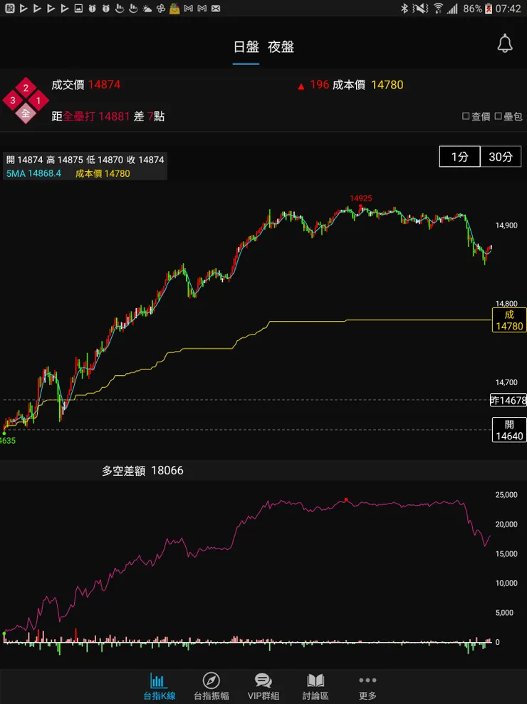The image size is (527, 704).
Task: Open VIP群組 chat bubbles icon
Action: pyautogui.click(x=263, y=687)
